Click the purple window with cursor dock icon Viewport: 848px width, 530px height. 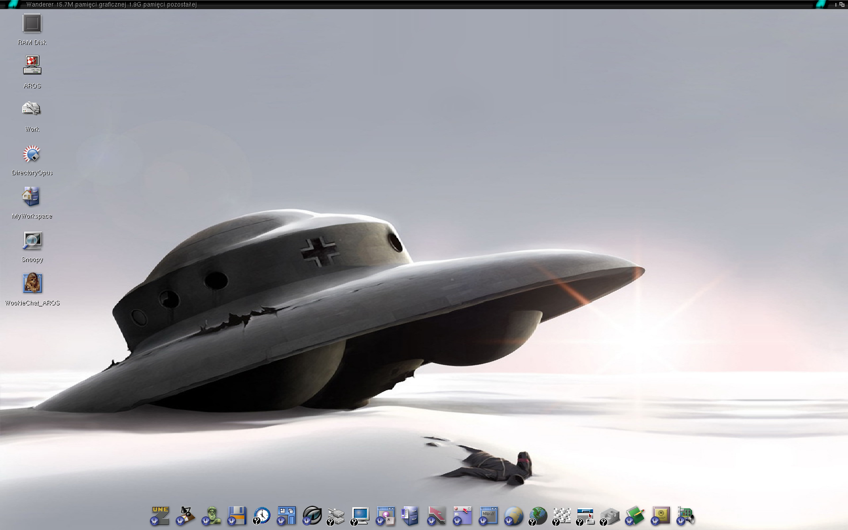(462, 516)
